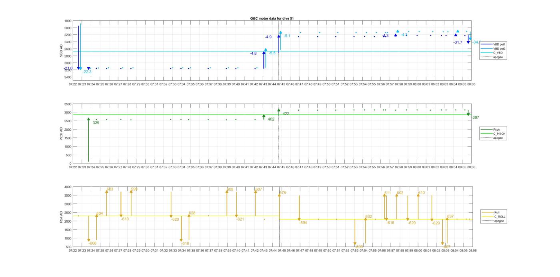The width and height of the screenshot is (560, 277).
Task: Click the '-5.5' VBD data label
Action: [272, 53]
